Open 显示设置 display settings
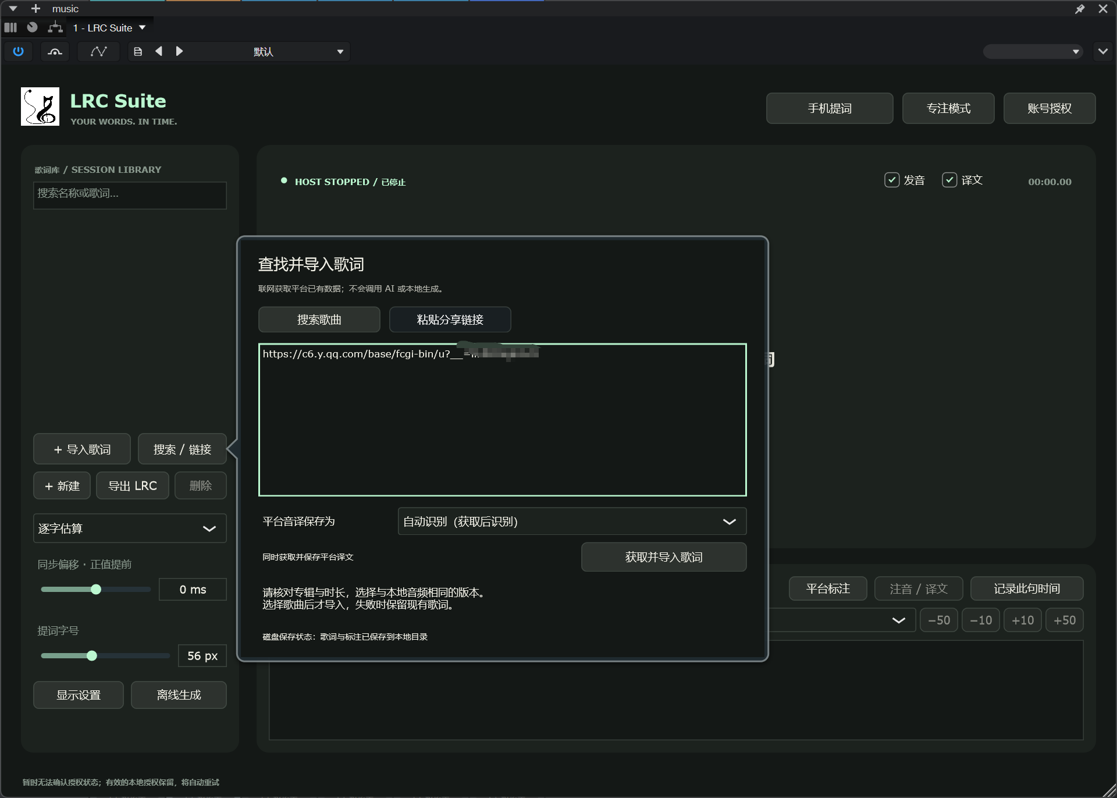Screen dimensions: 1117x798 [79, 695]
